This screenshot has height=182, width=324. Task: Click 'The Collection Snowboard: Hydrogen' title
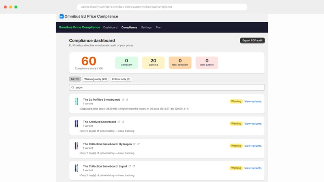pyautogui.click(x=107, y=144)
